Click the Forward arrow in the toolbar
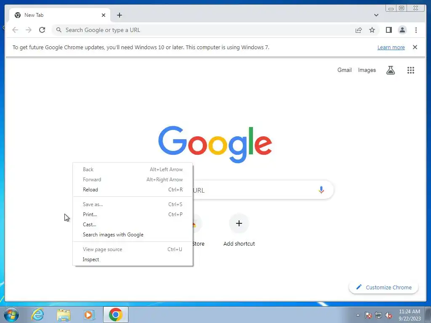The height and width of the screenshot is (323, 431). pyautogui.click(x=29, y=30)
